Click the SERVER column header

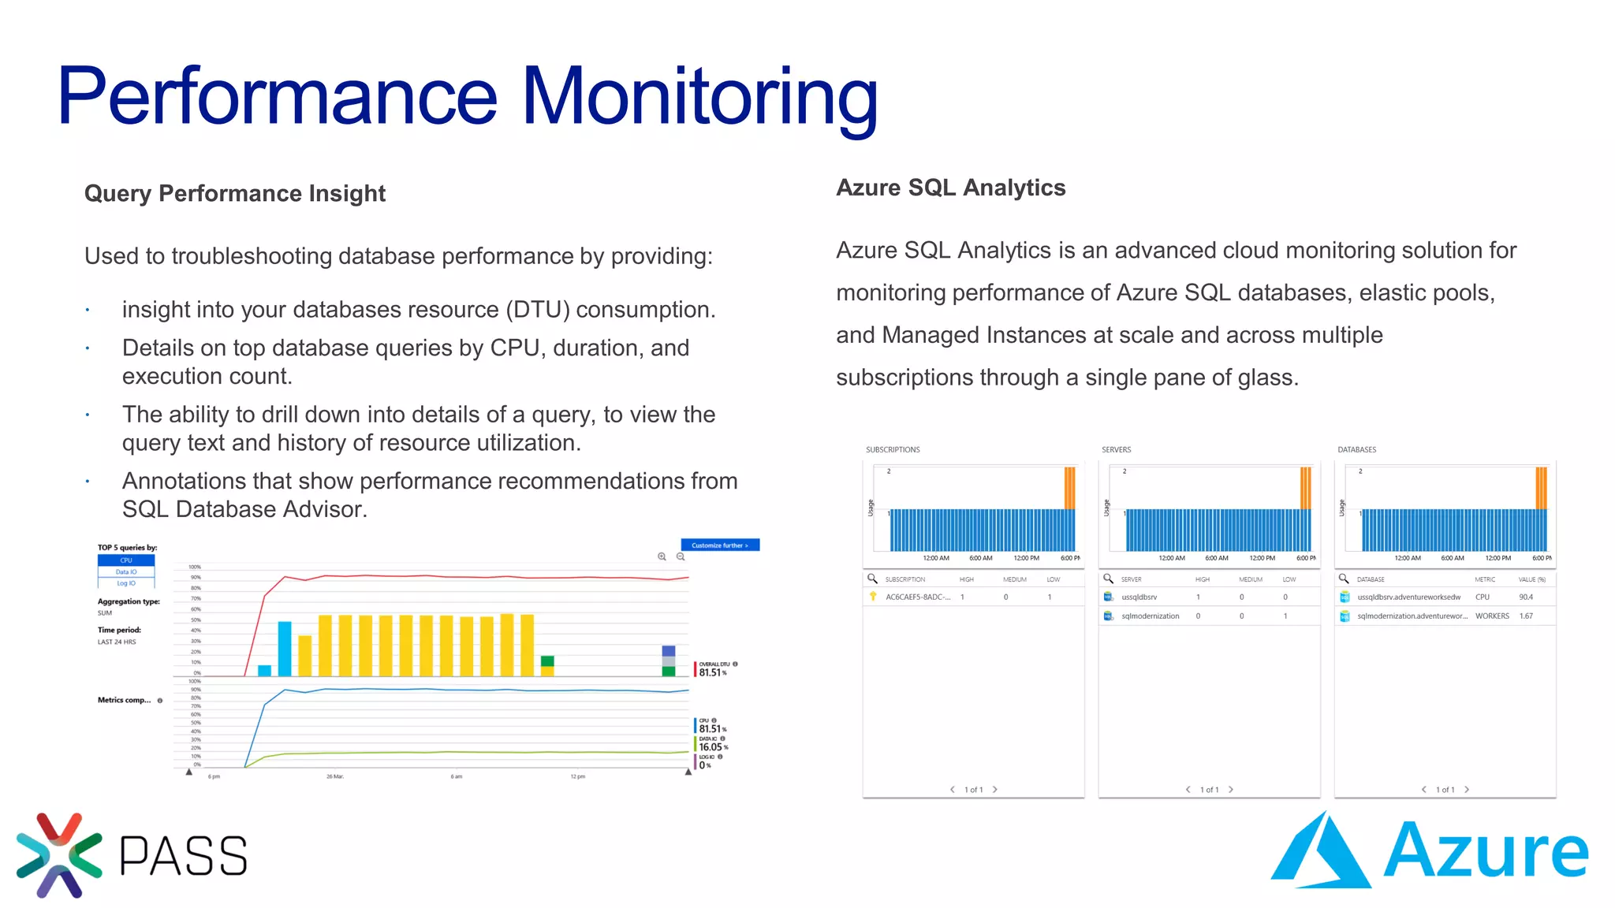[1132, 579]
